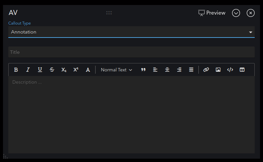Toggle underline formatting
This screenshot has height=162, width=263.
pyautogui.click(x=40, y=70)
